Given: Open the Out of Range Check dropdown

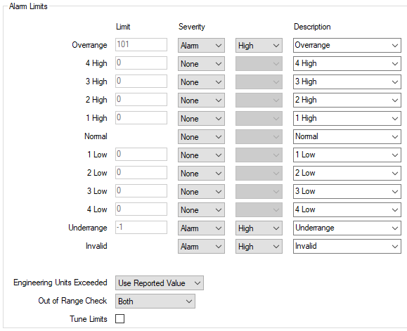Looking at the screenshot, I should (x=155, y=301).
